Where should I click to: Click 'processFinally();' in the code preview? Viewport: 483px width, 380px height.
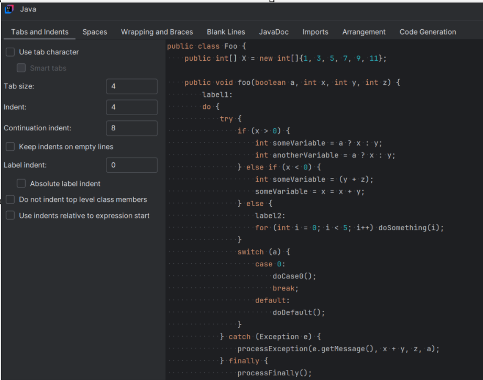pyautogui.click(x=274, y=373)
